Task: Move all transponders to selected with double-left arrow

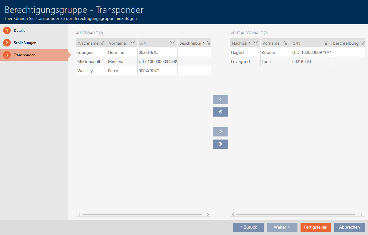Action: click(x=220, y=112)
